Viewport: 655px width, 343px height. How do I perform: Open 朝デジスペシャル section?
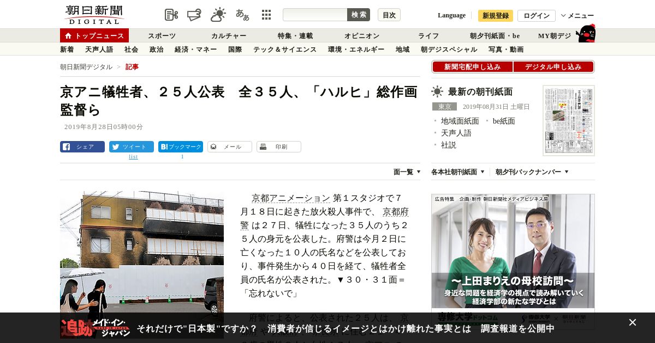coord(449,50)
